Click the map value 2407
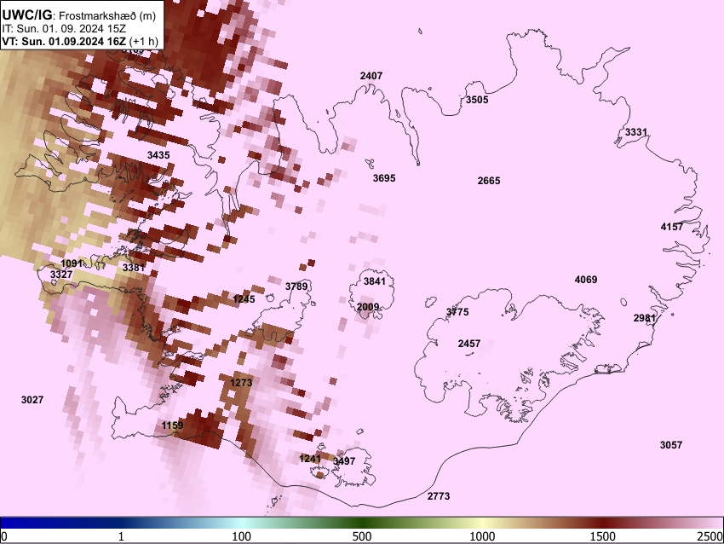 pos(371,75)
